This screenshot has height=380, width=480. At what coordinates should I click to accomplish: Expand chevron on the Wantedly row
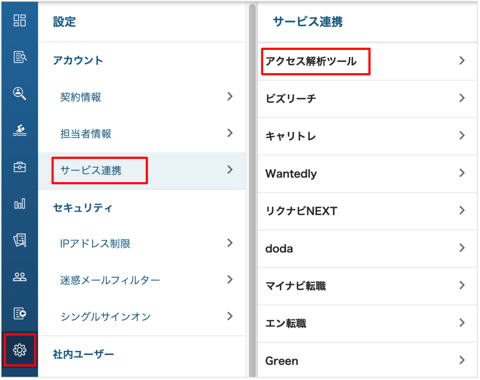coord(462,173)
